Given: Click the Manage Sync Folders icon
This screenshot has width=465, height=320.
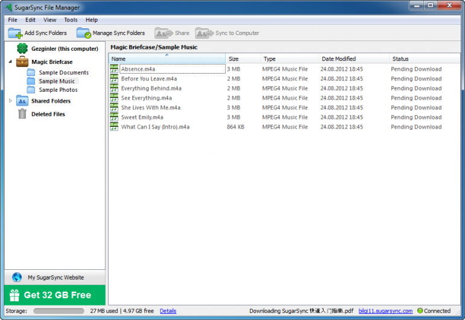Looking at the screenshot, I should tap(83, 33).
